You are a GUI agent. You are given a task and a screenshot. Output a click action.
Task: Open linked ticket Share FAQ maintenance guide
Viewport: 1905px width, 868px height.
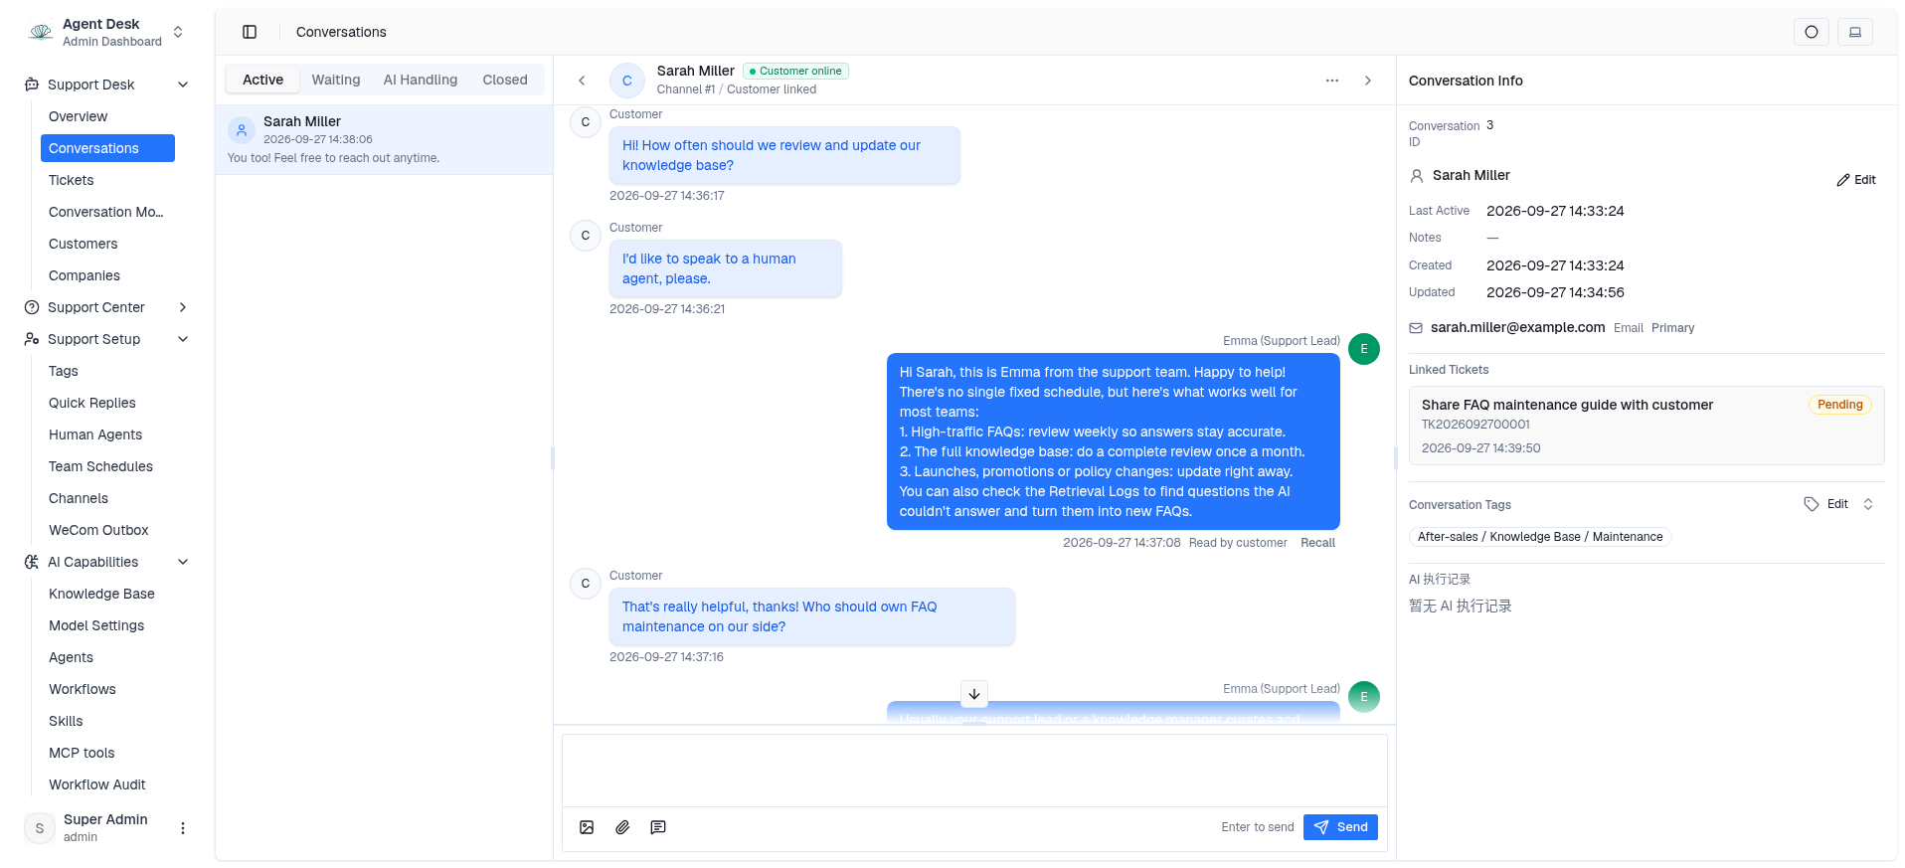point(1646,426)
